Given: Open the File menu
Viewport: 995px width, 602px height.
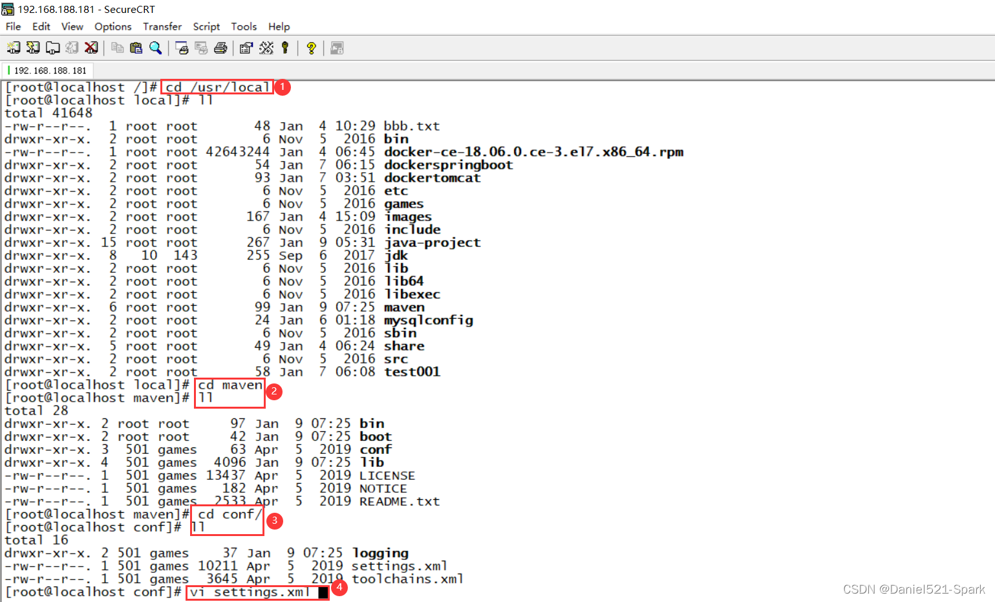Looking at the screenshot, I should click(13, 27).
